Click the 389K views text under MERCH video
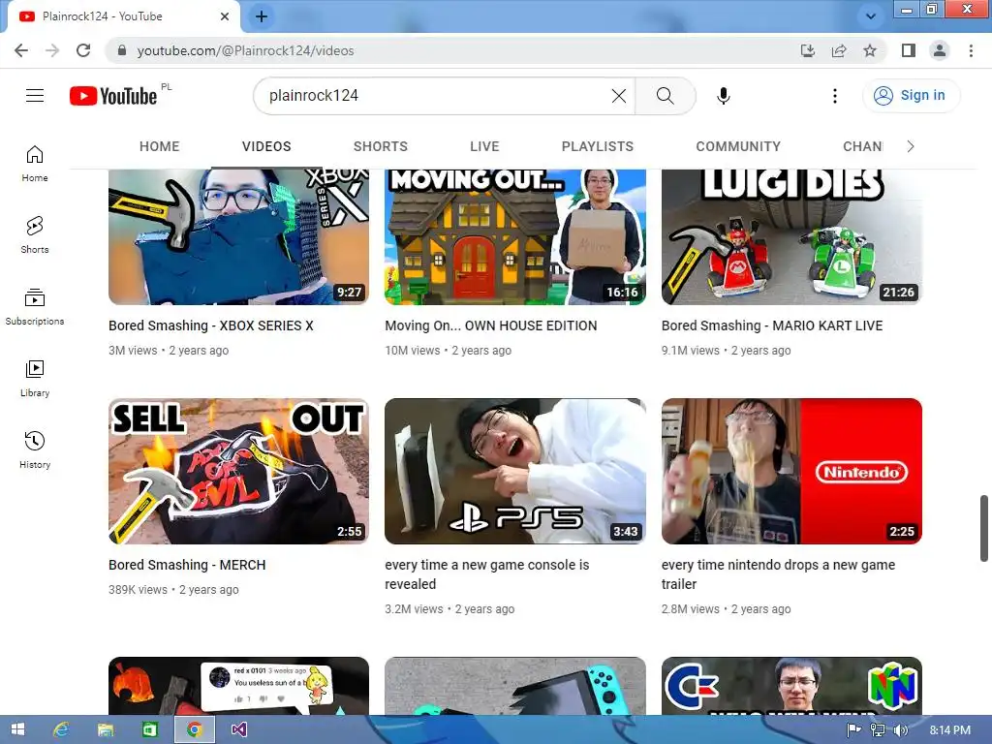Screen dimensions: 992x744 138,590
